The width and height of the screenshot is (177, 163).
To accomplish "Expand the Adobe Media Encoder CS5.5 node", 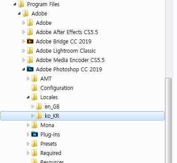I will [x=24, y=60].
